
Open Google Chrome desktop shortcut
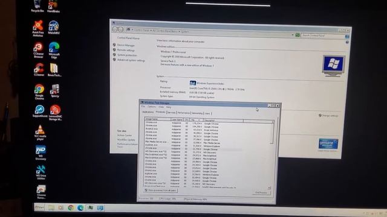39,92
